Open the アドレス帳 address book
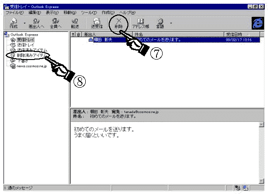268x194 pixels. pos(141,23)
